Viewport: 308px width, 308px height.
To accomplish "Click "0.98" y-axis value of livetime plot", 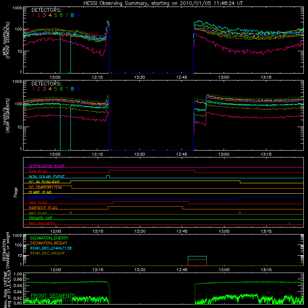I will coord(18,279).
